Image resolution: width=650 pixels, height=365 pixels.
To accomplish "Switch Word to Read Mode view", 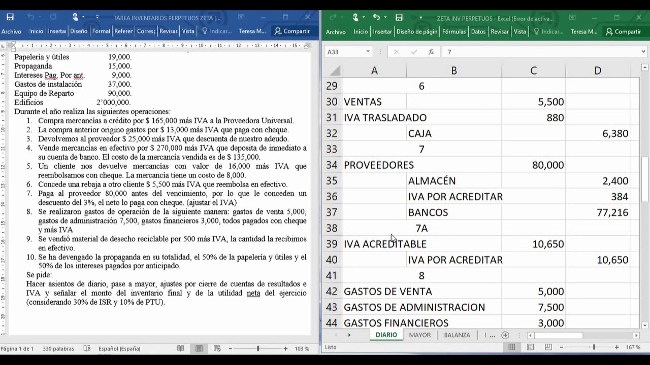I will coord(180,348).
